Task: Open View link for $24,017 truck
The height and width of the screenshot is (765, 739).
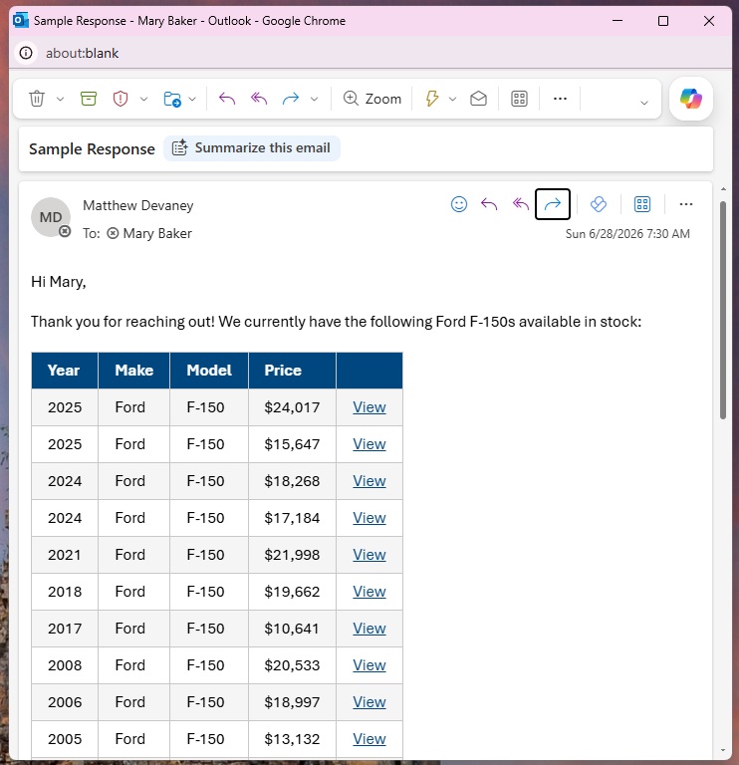Action: (x=369, y=406)
